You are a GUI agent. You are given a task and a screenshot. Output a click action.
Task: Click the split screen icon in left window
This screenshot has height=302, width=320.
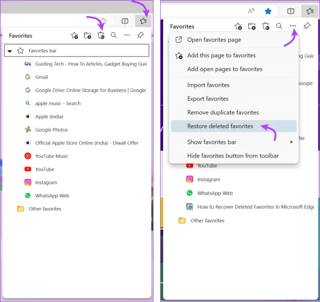pos(125,21)
